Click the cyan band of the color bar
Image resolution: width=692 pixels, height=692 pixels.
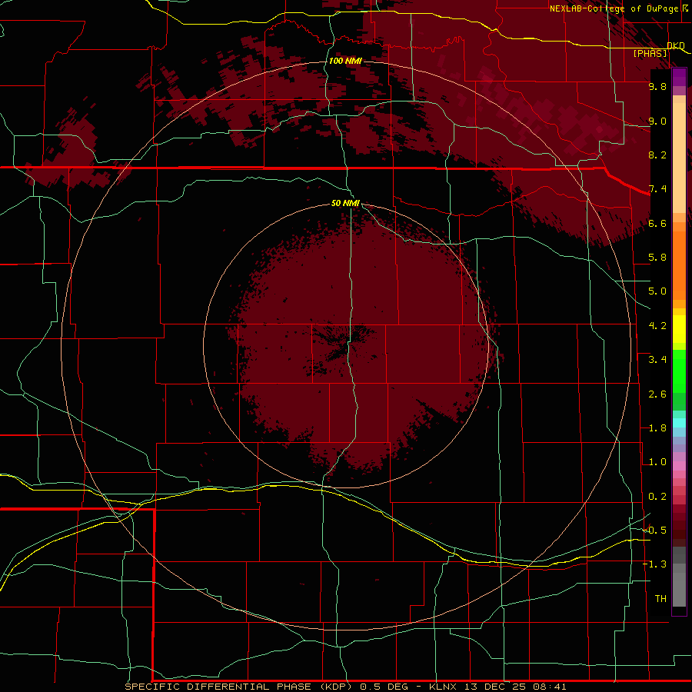679,423
